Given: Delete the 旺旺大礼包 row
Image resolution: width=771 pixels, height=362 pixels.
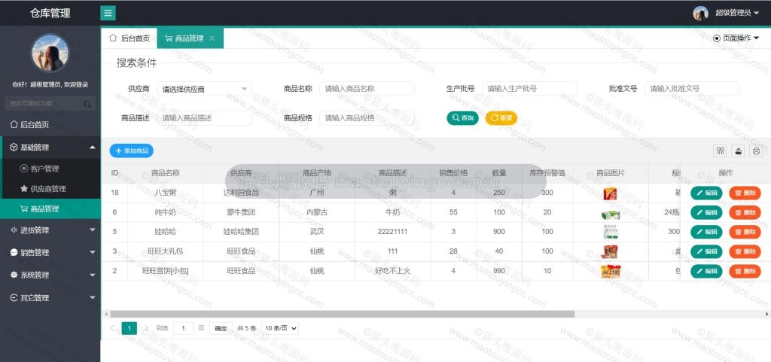Looking at the screenshot, I should [x=745, y=251].
